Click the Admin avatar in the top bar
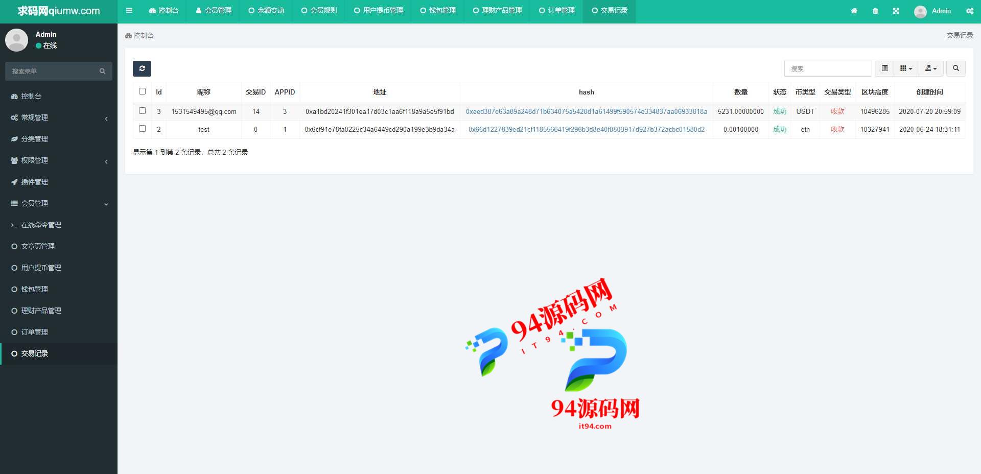 tap(920, 11)
